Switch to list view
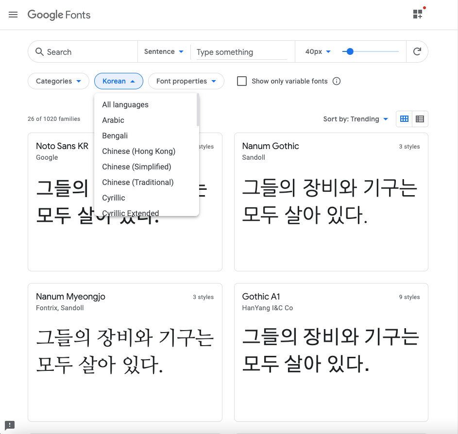This screenshot has width=458, height=434. (420, 119)
